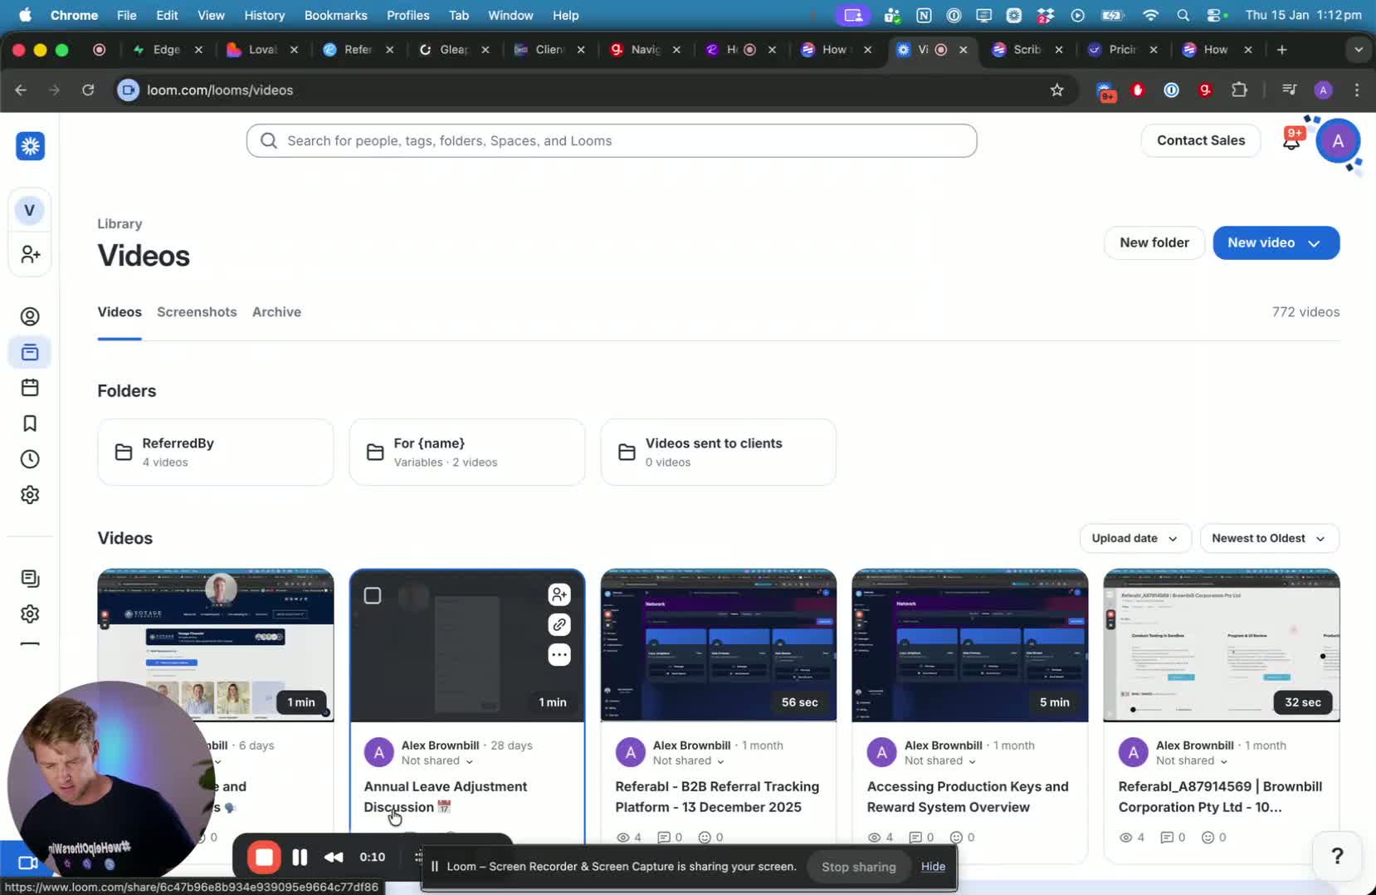Image resolution: width=1376 pixels, height=895 pixels.
Task: View the eye count on Referabl_A87914569 video
Action: [1132, 837]
